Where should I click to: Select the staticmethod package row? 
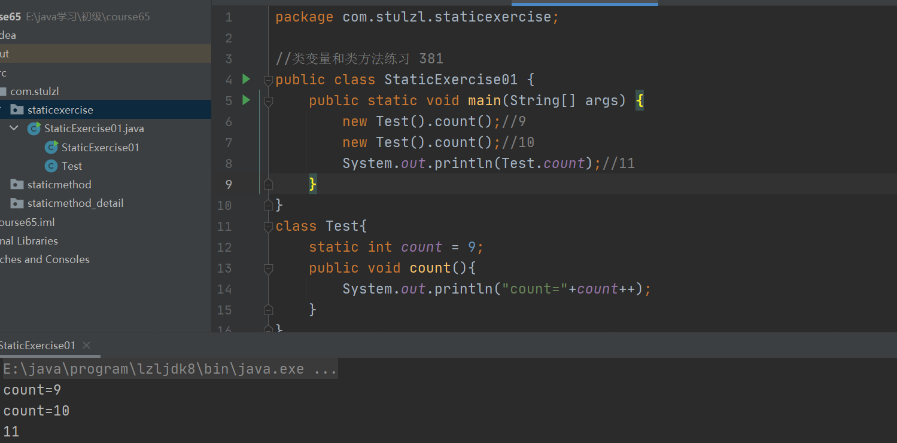(105, 185)
